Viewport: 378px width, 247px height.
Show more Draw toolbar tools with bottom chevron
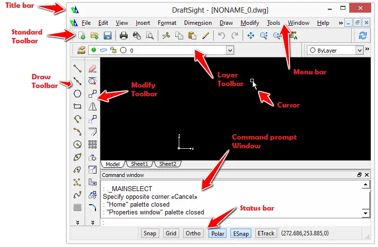coord(77,222)
